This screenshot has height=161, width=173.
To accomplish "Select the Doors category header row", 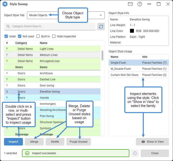I will click(x=52, y=67).
